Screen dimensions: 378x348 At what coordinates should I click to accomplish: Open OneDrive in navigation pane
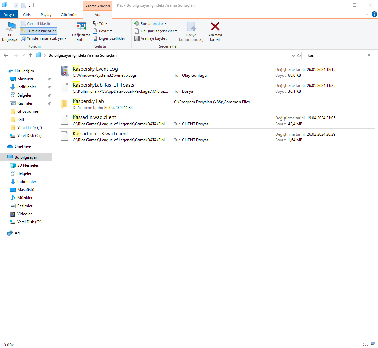pos(23,146)
